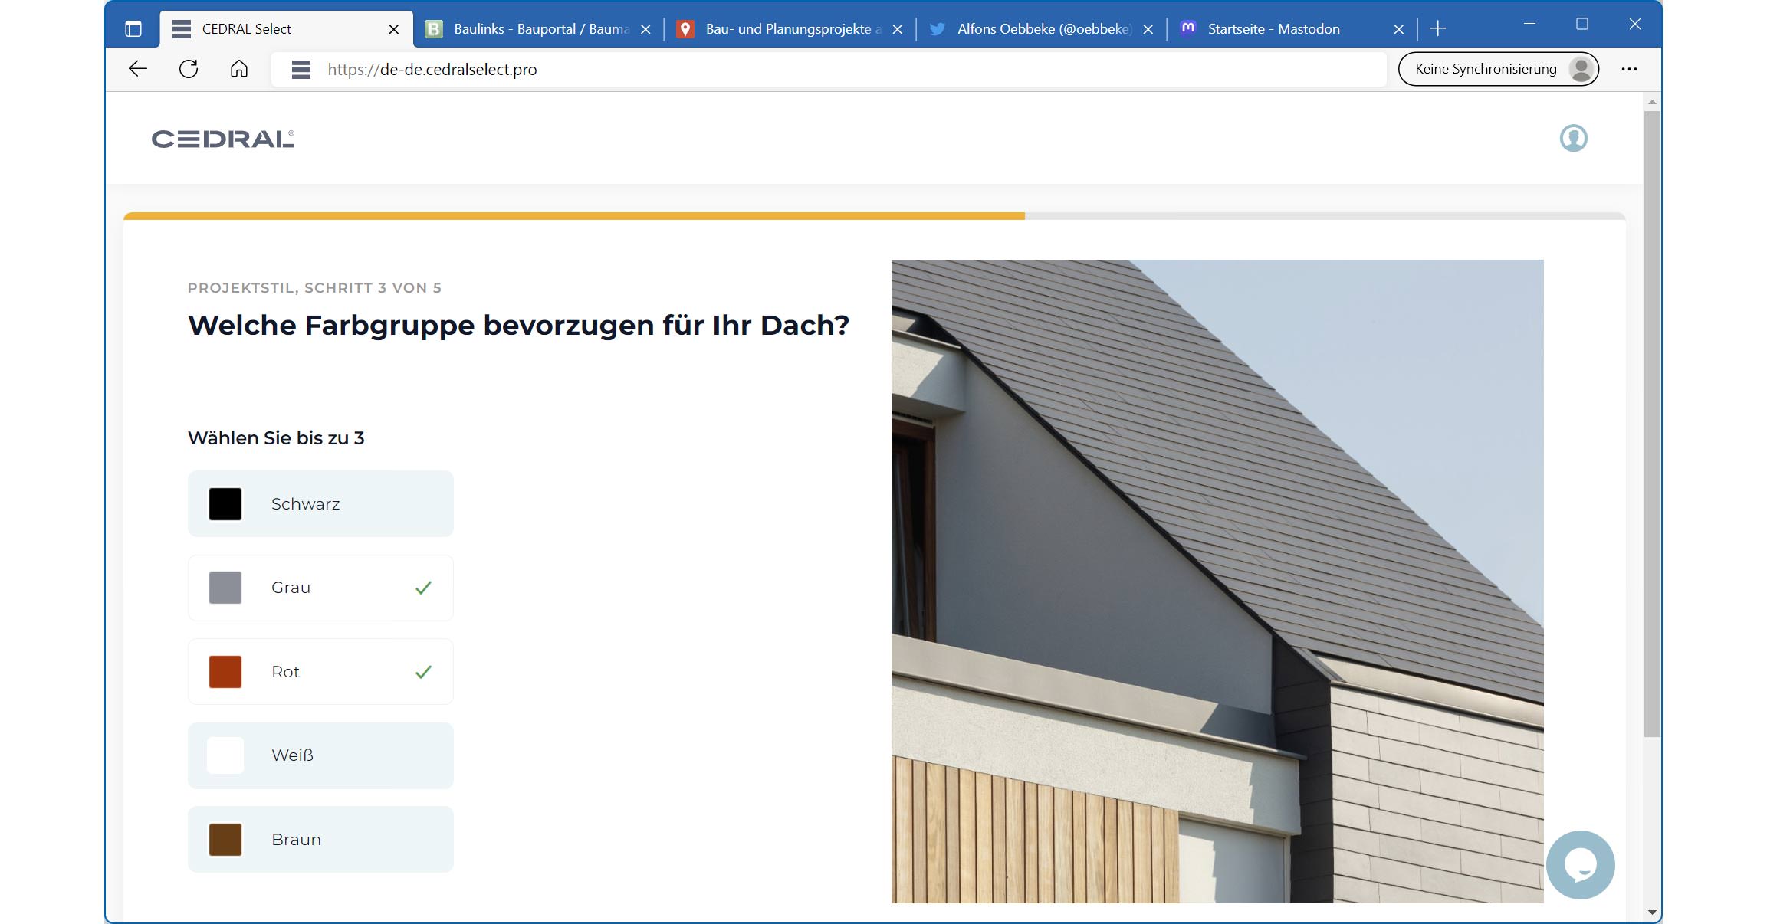
Task: Click 'PROJEKTSTIL, SCHRITT 3 VON 5' label
Action: click(x=314, y=288)
